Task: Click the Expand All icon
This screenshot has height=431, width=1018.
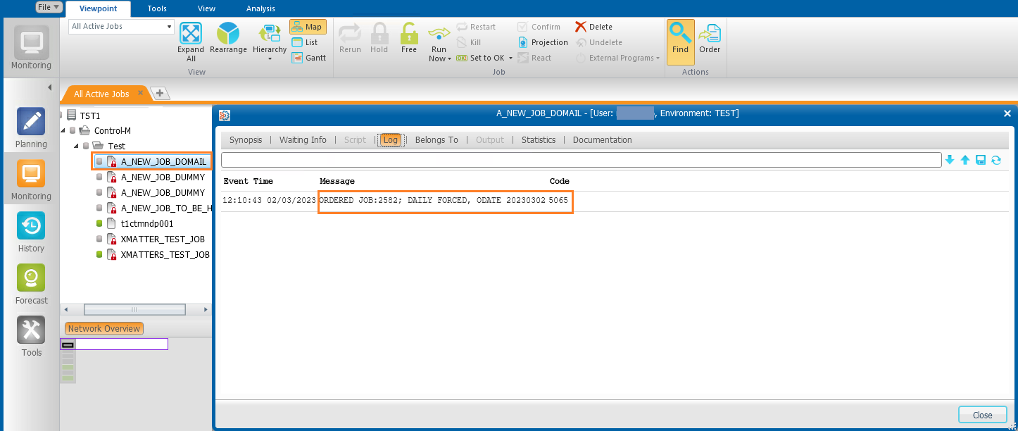Action: click(x=190, y=33)
